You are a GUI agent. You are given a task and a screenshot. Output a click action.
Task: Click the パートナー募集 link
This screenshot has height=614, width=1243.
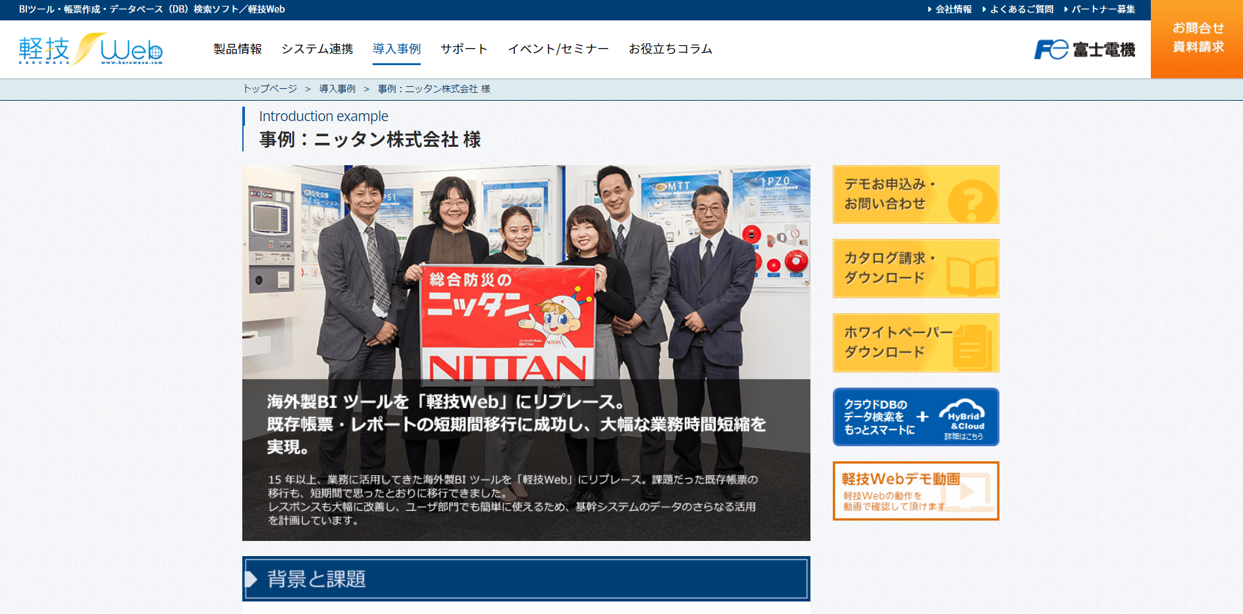(x=1099, y=9)
